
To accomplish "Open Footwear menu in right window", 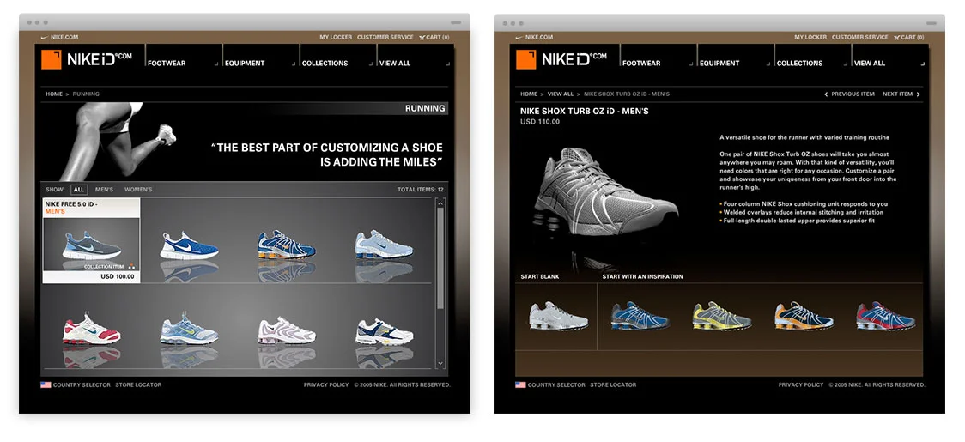I will (x=641, y=63).
